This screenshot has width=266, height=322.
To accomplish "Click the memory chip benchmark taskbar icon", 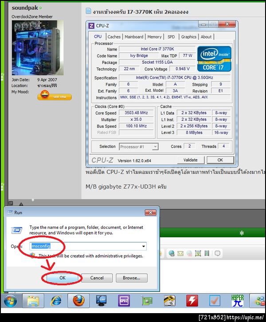I will tap(169, 301).
